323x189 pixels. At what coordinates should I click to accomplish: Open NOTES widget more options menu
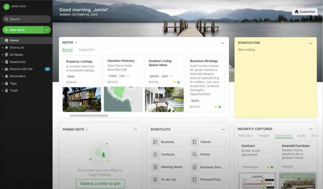[223, 43]
